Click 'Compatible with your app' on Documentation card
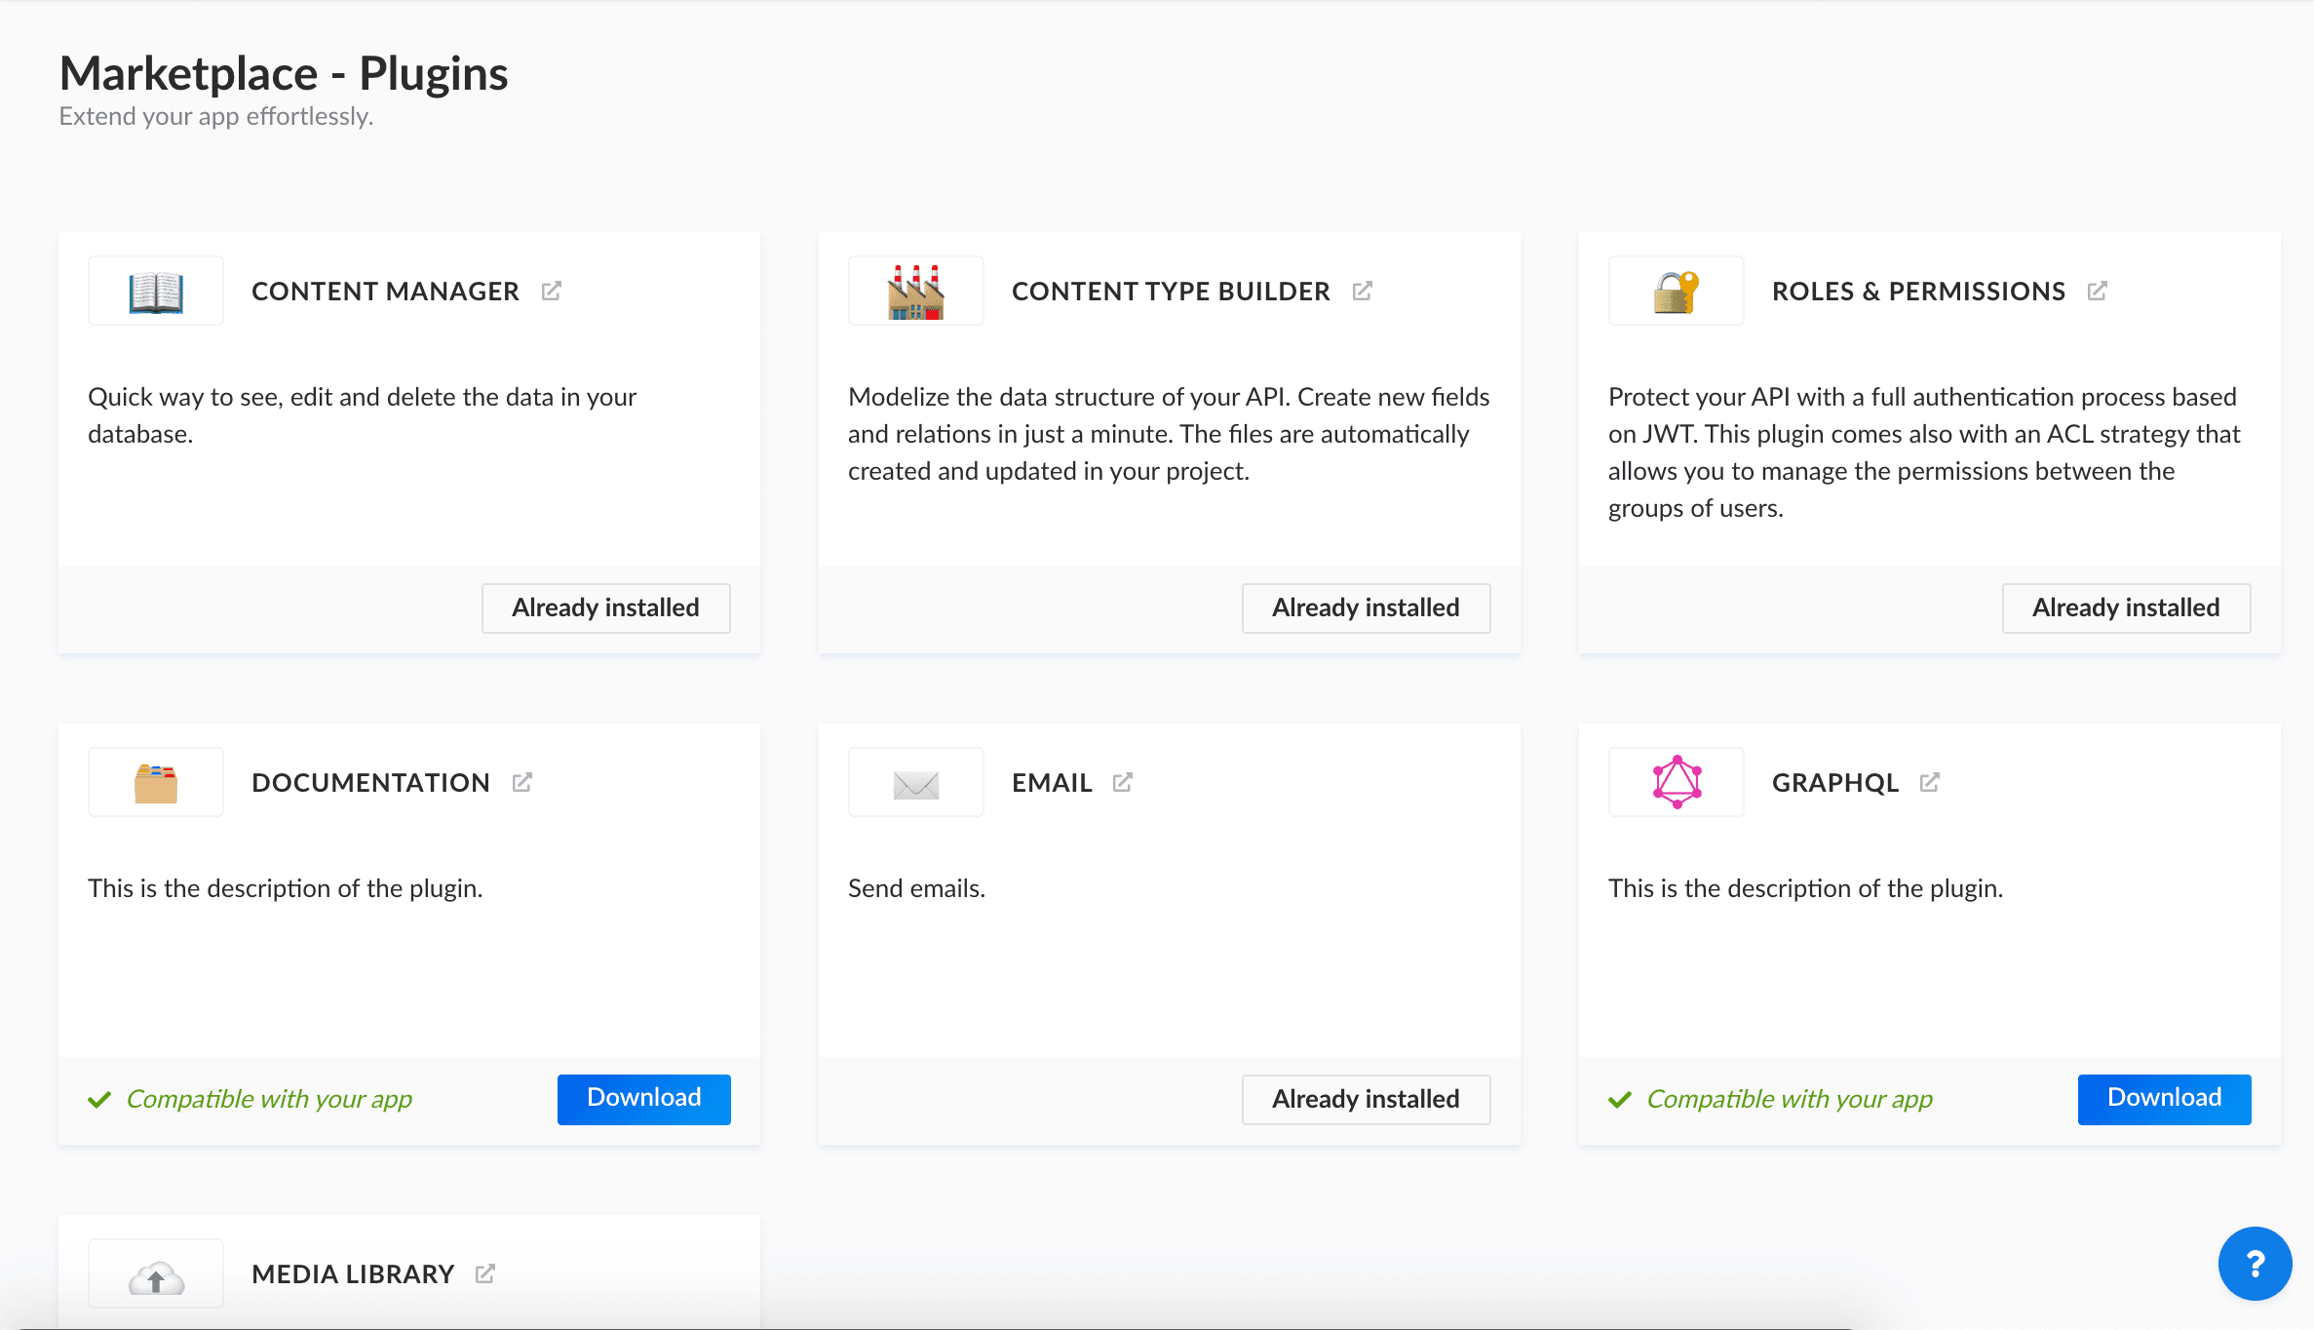 pos(269,1099)
